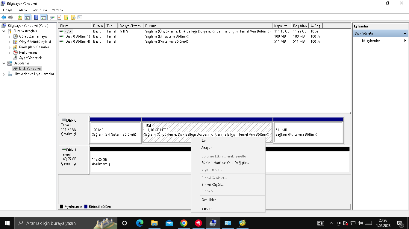Click the Olay Görüntüleyicisi icon
Image resolution: width=409 pixels, height=229 pixels.
click(x=15, y=42)
